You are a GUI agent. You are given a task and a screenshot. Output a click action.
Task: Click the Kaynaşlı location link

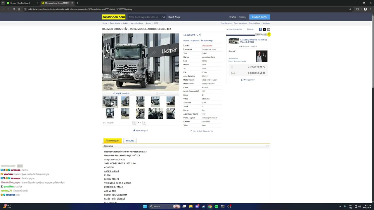point(195,41)
